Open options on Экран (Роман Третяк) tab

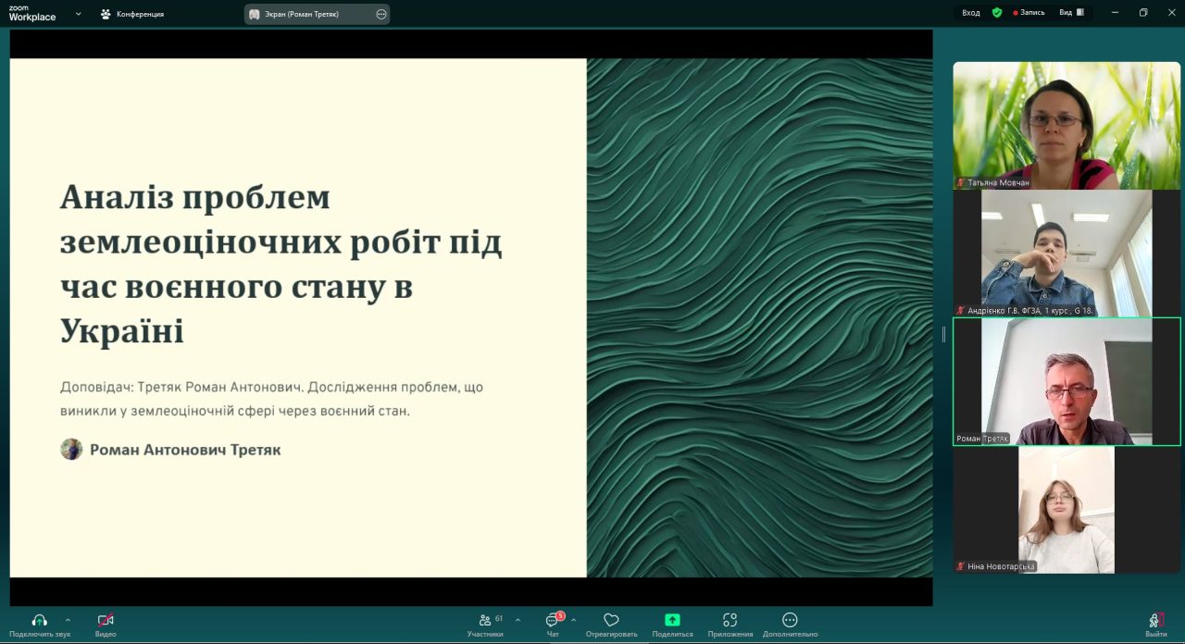(381, 14)
